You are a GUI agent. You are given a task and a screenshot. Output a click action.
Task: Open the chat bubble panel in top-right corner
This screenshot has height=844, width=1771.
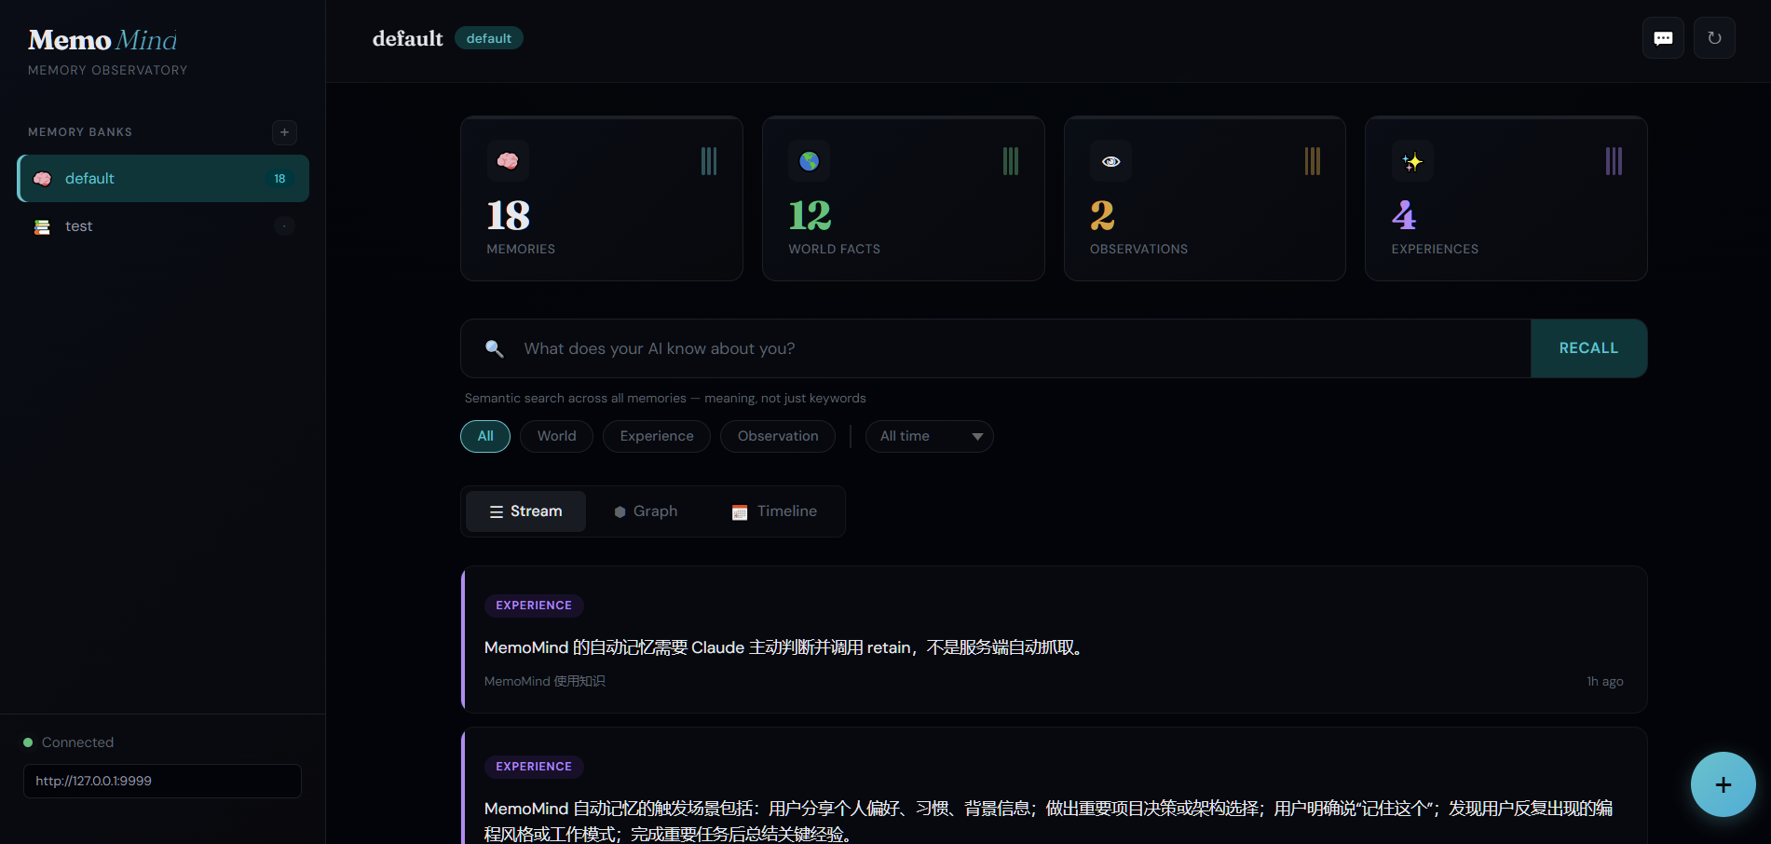pos(1663,38)
